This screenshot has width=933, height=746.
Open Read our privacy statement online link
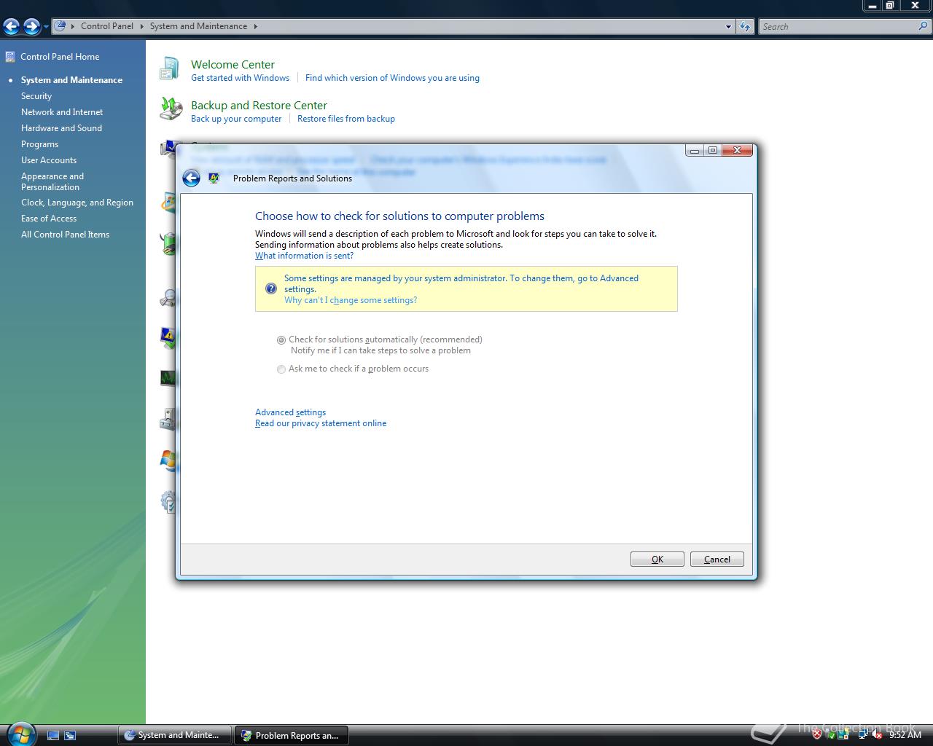click(x=321, y=423)
